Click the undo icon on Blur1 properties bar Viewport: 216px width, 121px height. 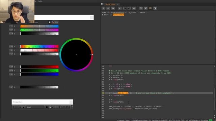click(53, 107)
